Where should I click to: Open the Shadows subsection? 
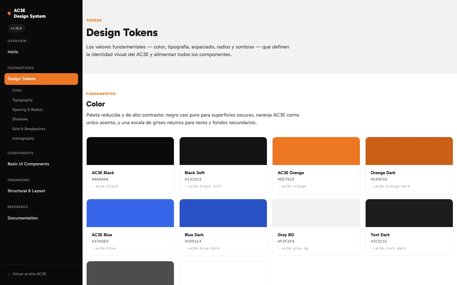[20, 119]
